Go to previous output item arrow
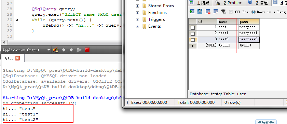 point(64,50)
